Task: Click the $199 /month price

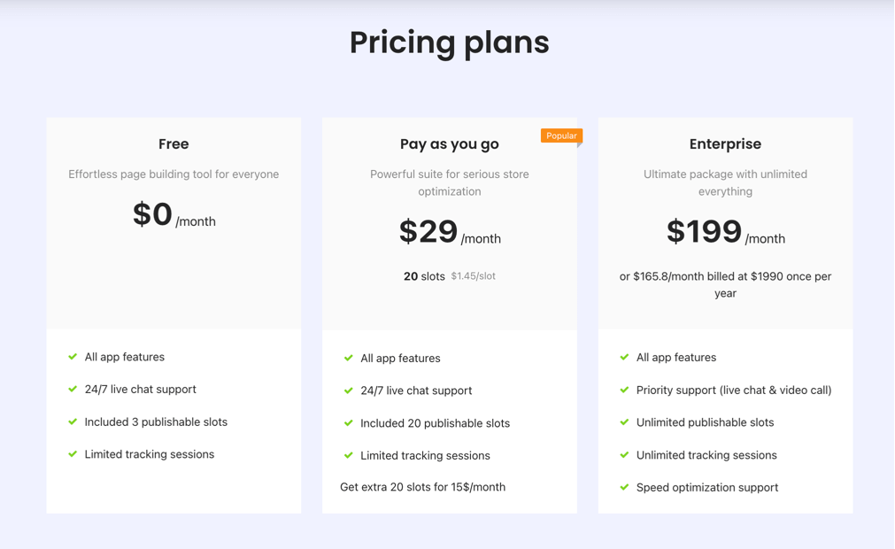Action: coord(726,232)
